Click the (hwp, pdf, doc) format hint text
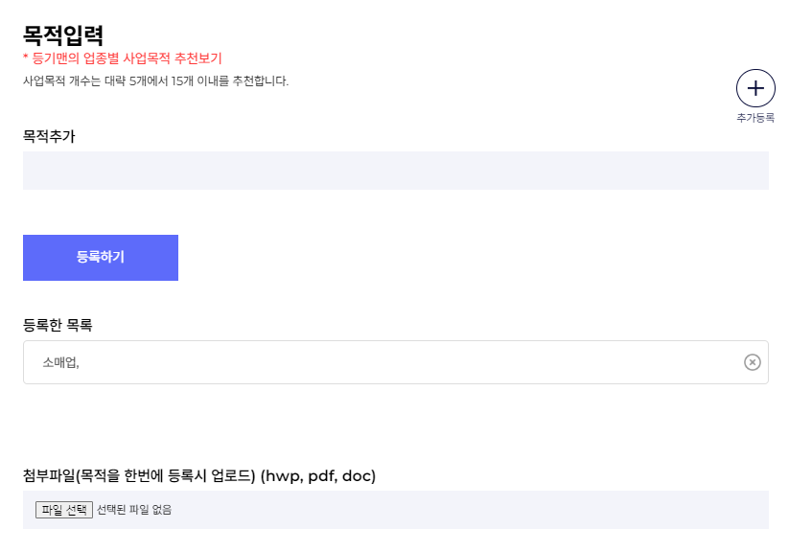 (318, 475)
